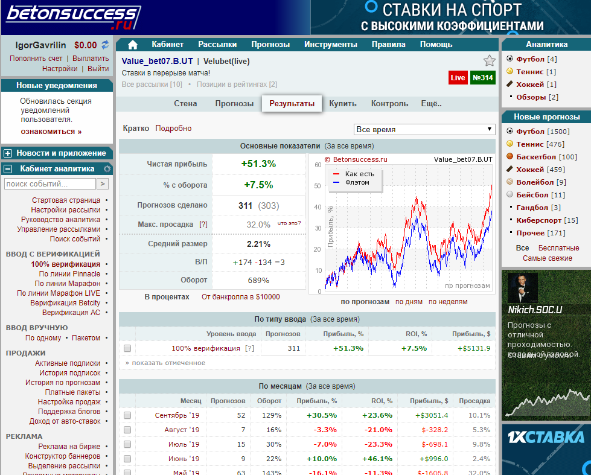
Task: Open the Инструменты menu
Action: click(331, 45)
